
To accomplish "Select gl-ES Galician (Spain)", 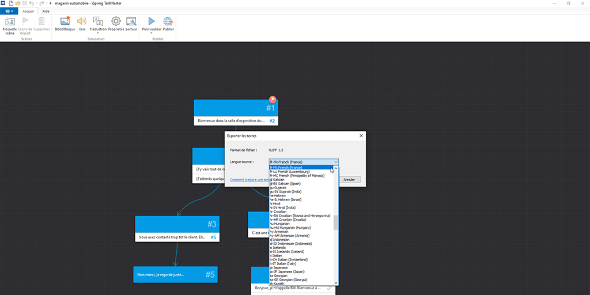I will click(x=301, y=184).
